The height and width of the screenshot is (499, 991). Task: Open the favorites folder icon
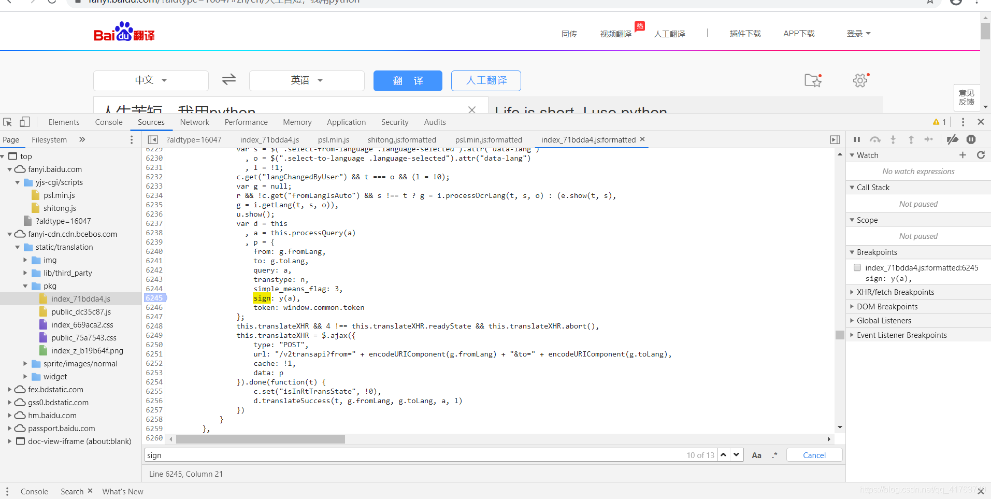click(813, 80)
